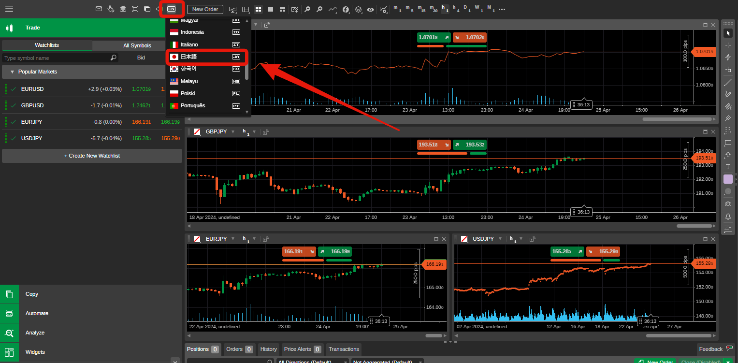Open the Automate section

pos(91,313)
